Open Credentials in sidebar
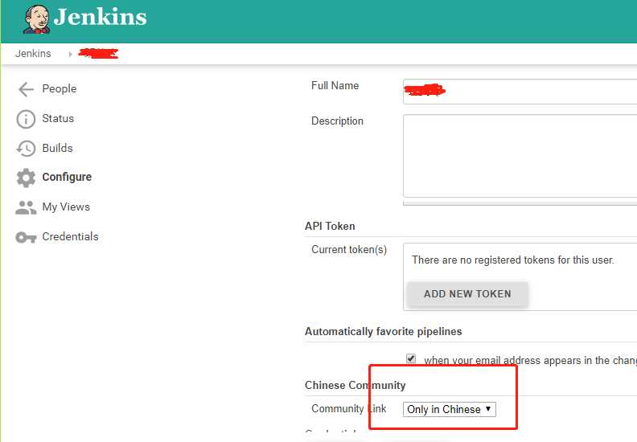The width and height of the screenshot is (637, 442). pos(70,236)
